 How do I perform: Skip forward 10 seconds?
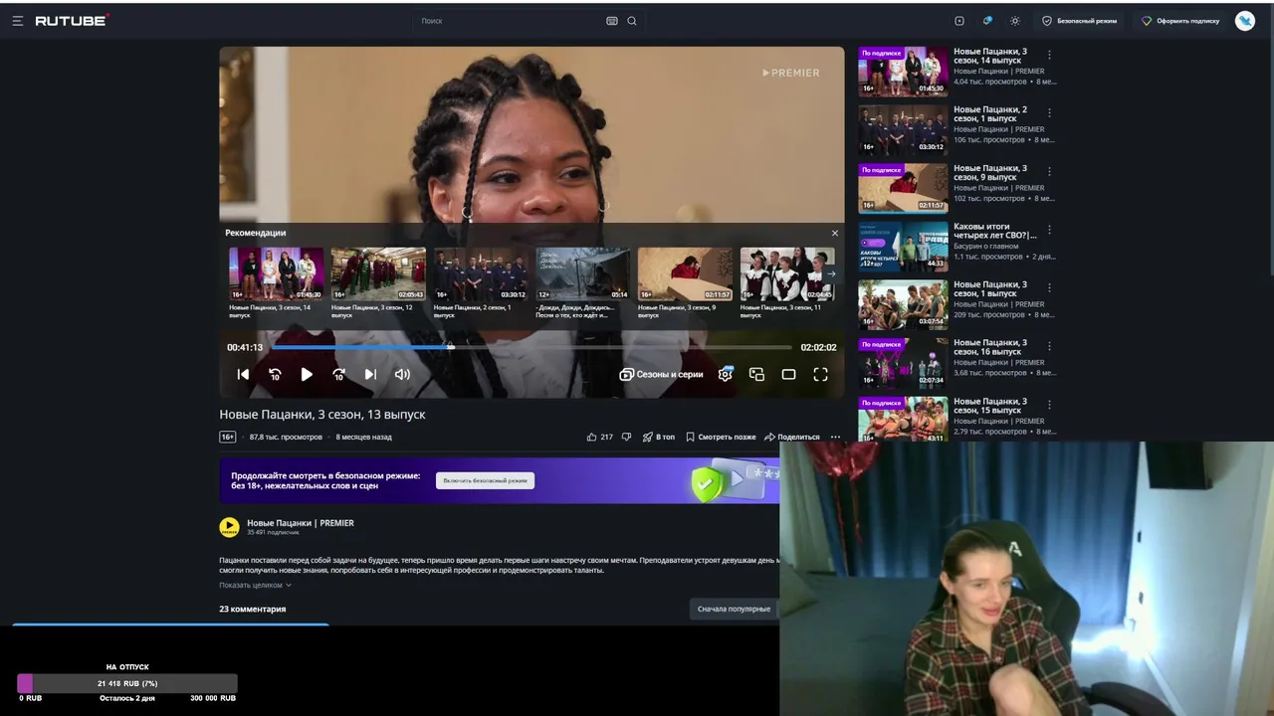[338, 374]
